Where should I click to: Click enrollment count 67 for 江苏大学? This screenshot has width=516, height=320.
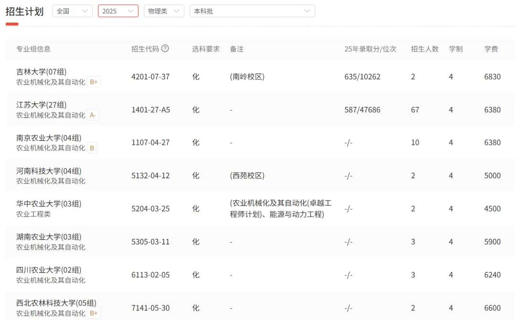click(x=415, y=110)
